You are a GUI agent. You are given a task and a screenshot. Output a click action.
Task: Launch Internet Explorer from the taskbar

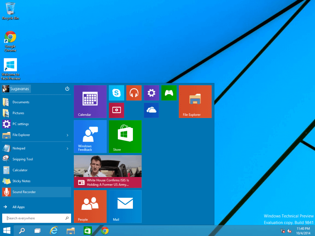54,230
